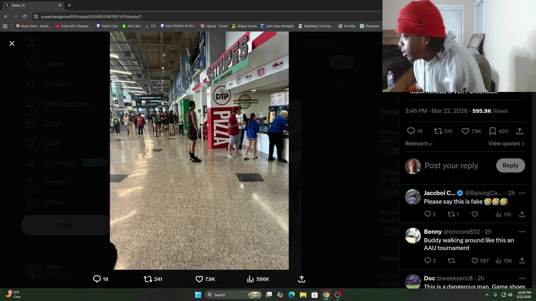The image size is (536, 301).
Task: Click the taskbar Search box
Action: 234,295
